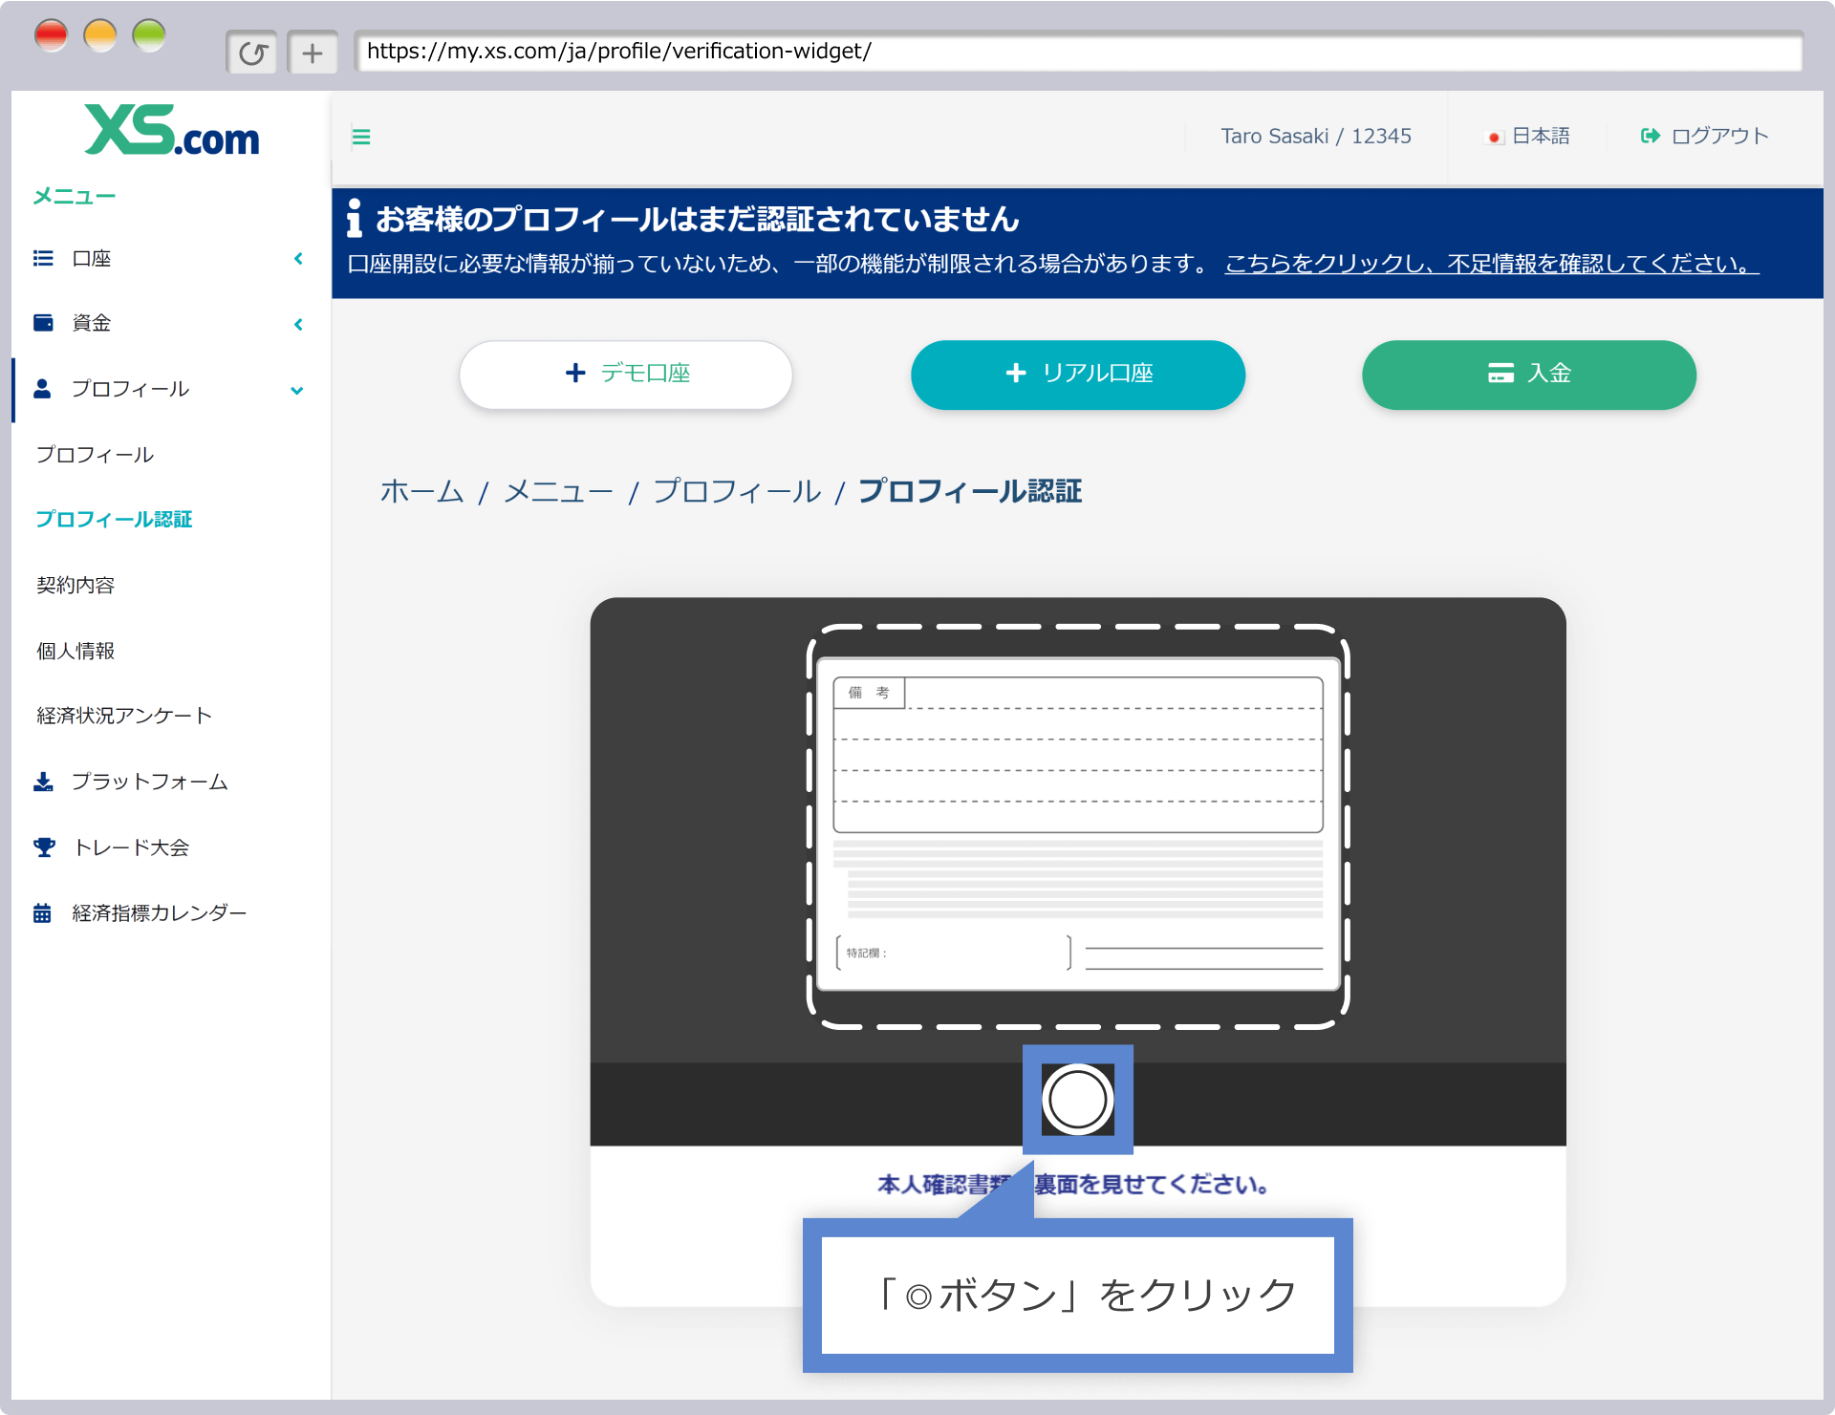This screenshot has width=1835, height=1415.
Task: Click the 資金 menu label
Action: [x=92, y=323]
